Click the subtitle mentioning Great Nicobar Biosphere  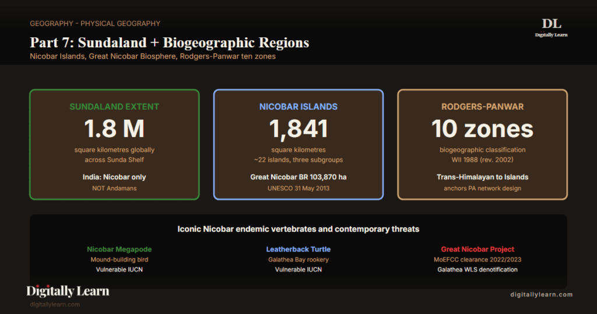[153, 57]
